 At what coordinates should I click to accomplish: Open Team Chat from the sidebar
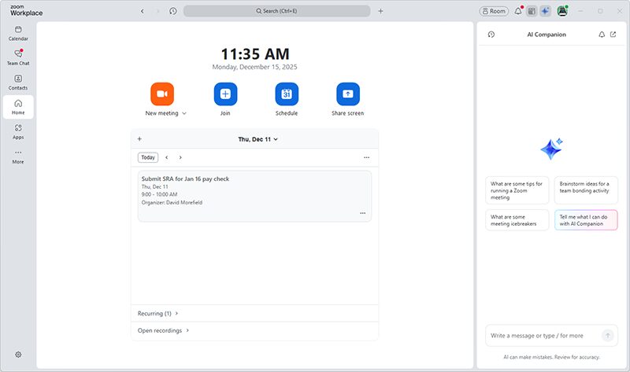point(18,57)
